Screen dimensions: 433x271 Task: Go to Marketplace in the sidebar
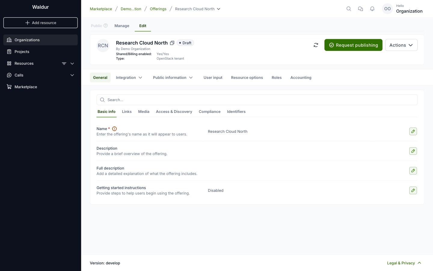(x=41, y=87)
